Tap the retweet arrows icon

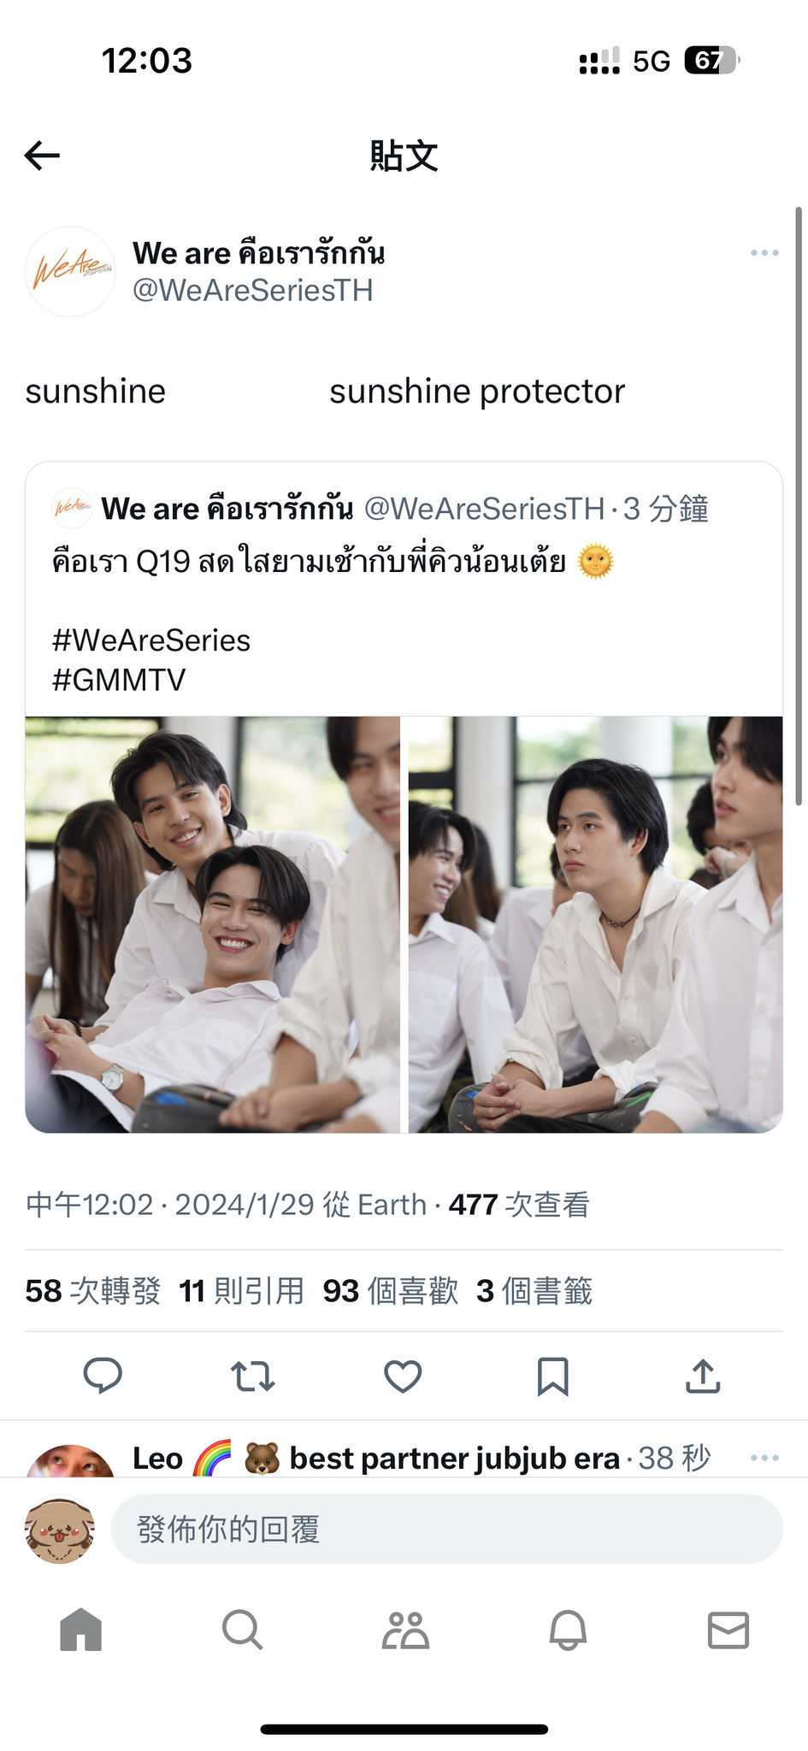252,1376
